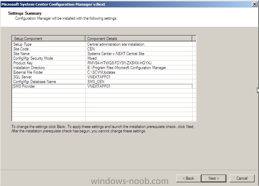Click the C:\SCVNUpdates folder value
This screenshot has height=186, width=259.
click(101, 72)
